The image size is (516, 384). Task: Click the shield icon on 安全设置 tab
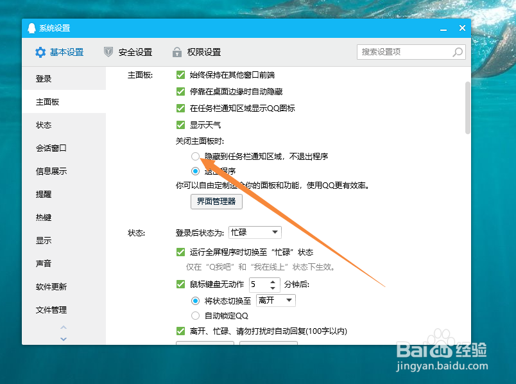click(x=107, y=52)
